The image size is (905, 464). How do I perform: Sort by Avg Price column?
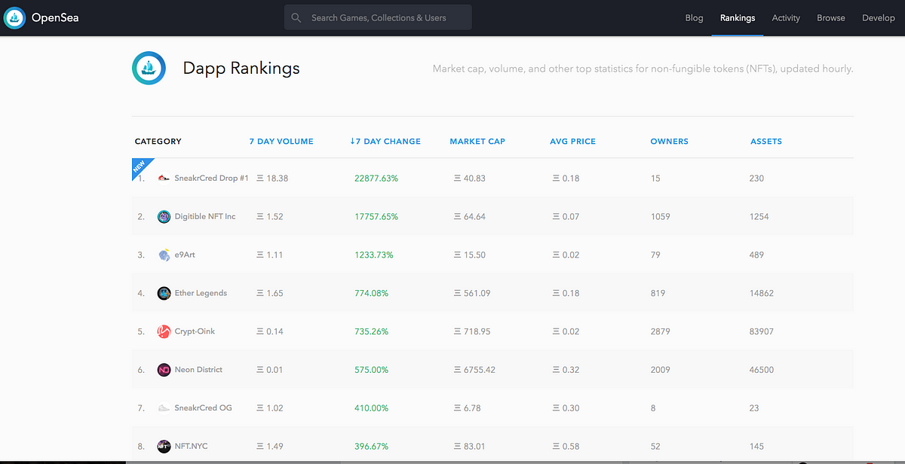coord(573,142)
